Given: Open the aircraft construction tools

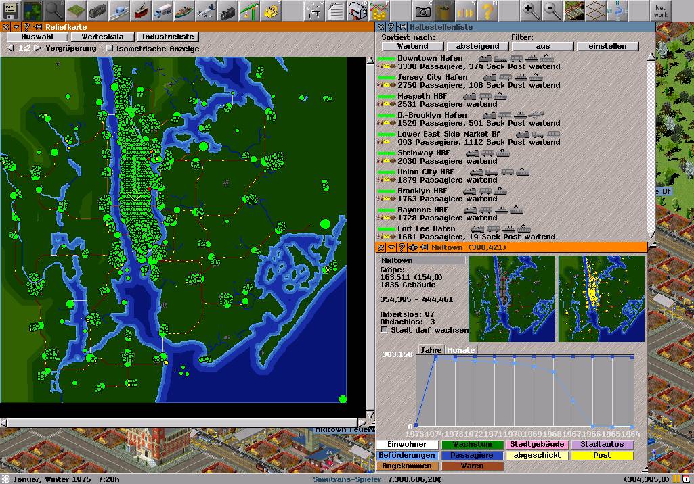Looking at the screenshot, I should (x=206, y=10).
